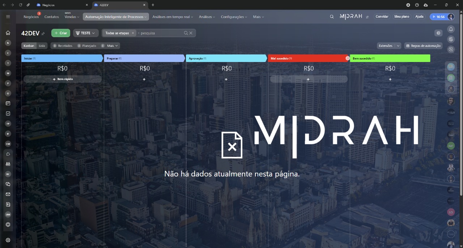Screen dimensions: 463x248
Task: Start the work time clock 16:56
Action: tap(438, 17)
